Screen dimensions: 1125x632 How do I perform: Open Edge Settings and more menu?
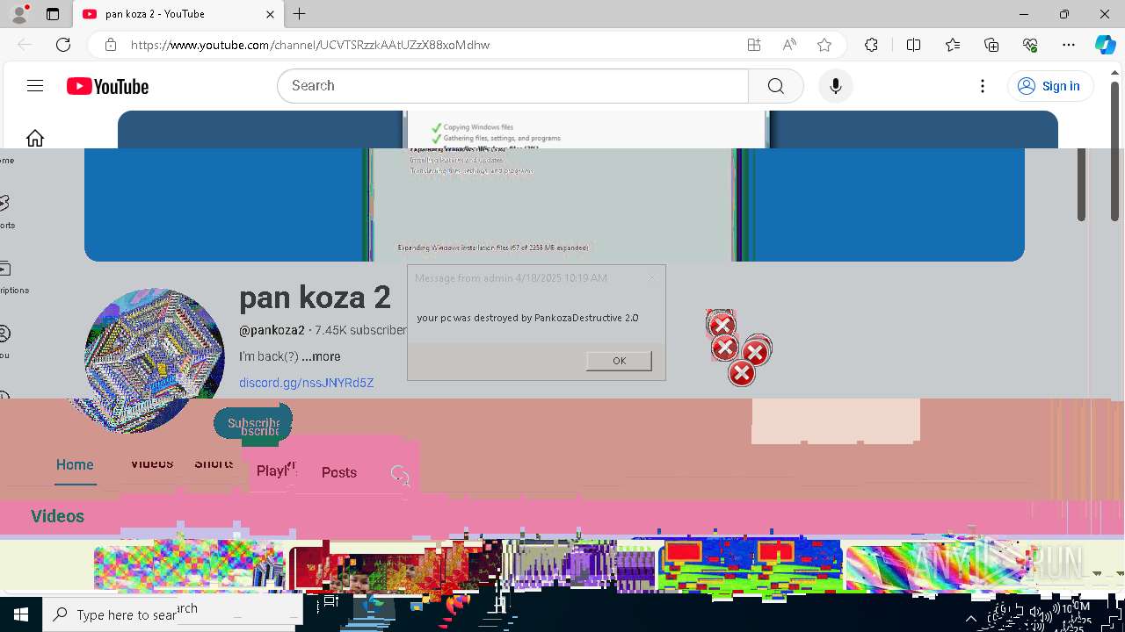[1069, 45]
